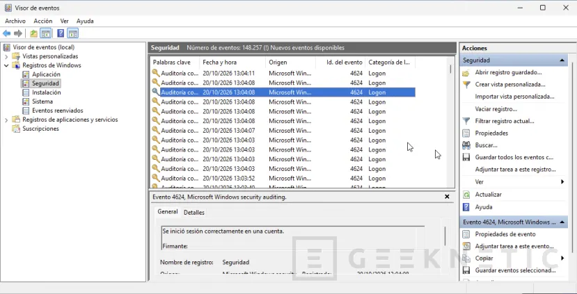This screenshot has width=577, height=294.
Task: Click the blue Help toolbar icon
Action: pos(61,33)
